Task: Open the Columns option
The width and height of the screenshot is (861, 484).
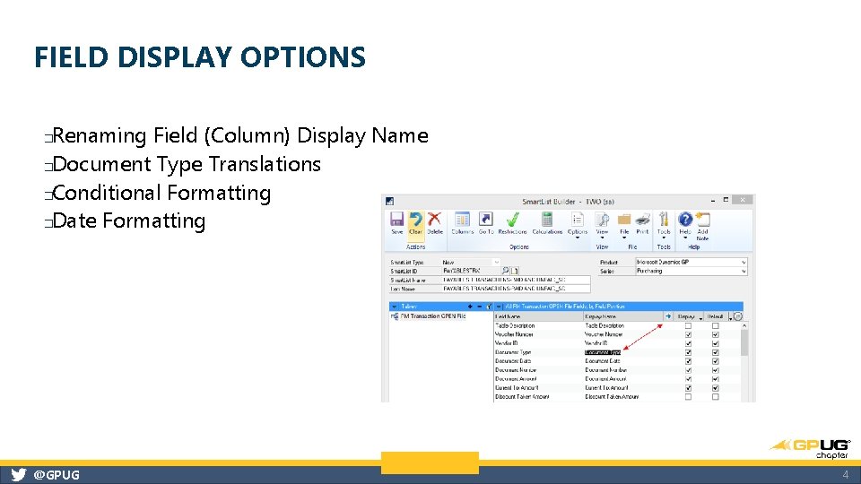Action: tap(463, 223)
